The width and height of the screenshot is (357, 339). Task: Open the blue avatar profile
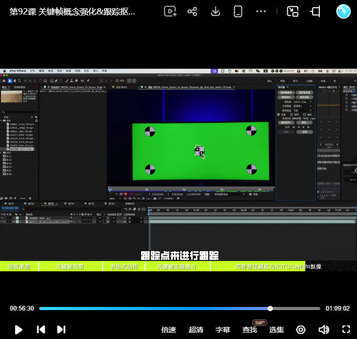click(x=344, y=11)
